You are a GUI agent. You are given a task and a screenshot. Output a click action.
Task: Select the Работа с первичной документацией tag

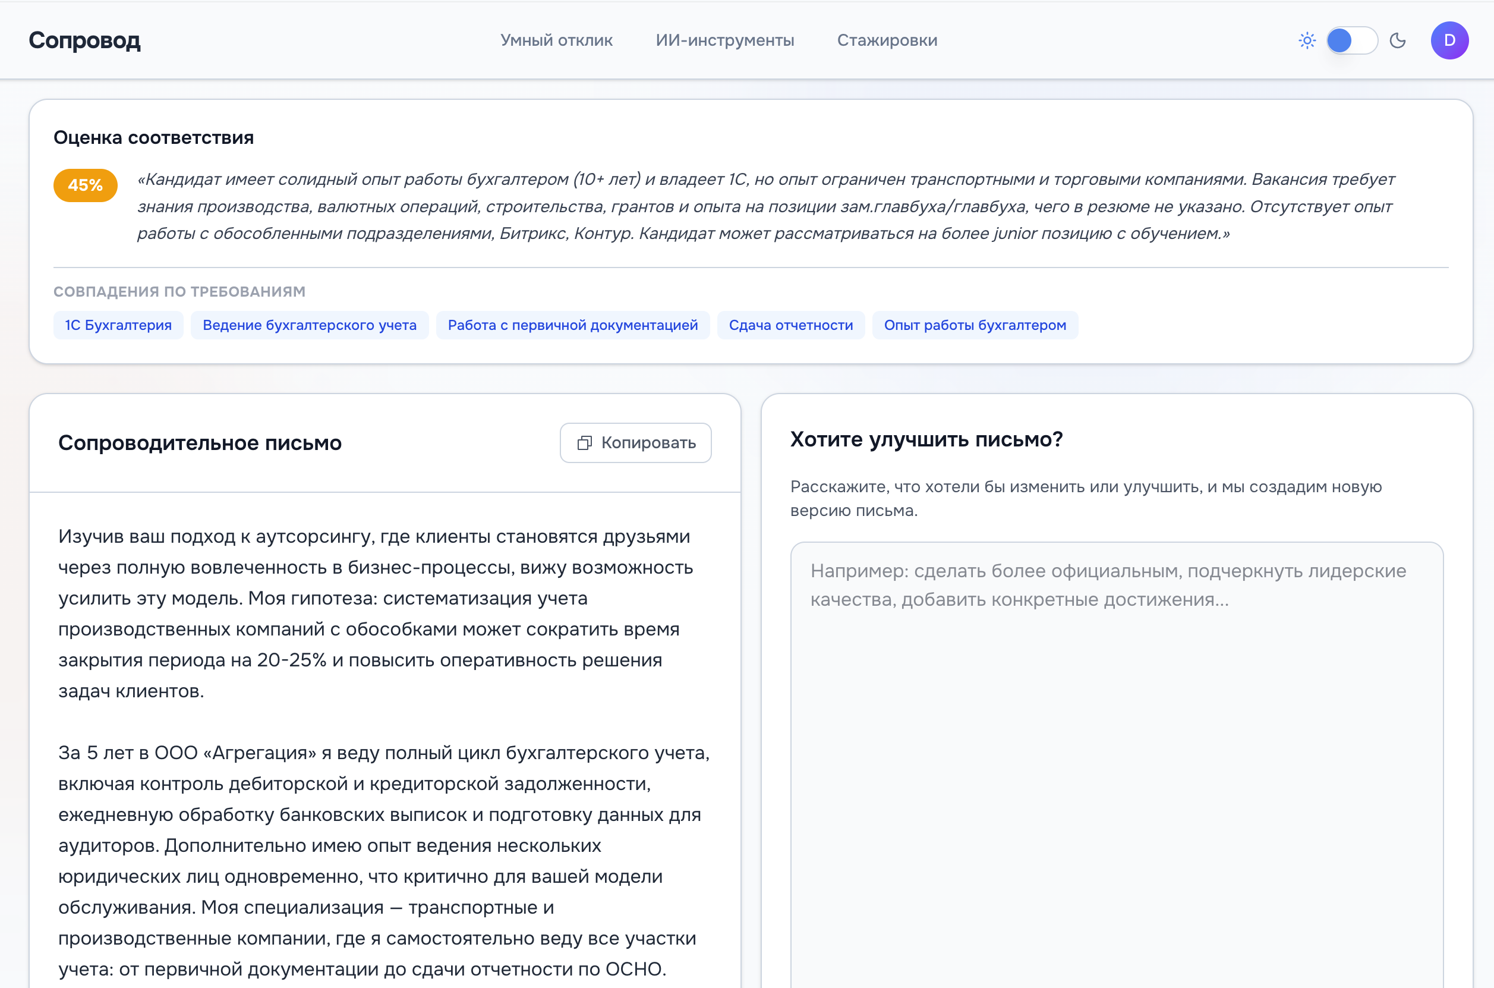pyautogui.click(x=572, y=325)
